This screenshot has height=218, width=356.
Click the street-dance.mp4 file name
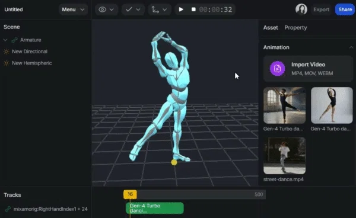pyautogui.click(x=284, y=179)
